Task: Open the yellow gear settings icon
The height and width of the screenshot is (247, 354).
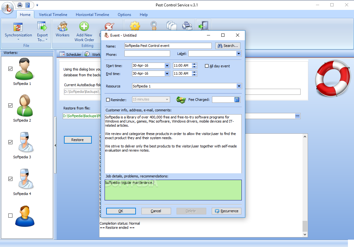Action: 135,26
